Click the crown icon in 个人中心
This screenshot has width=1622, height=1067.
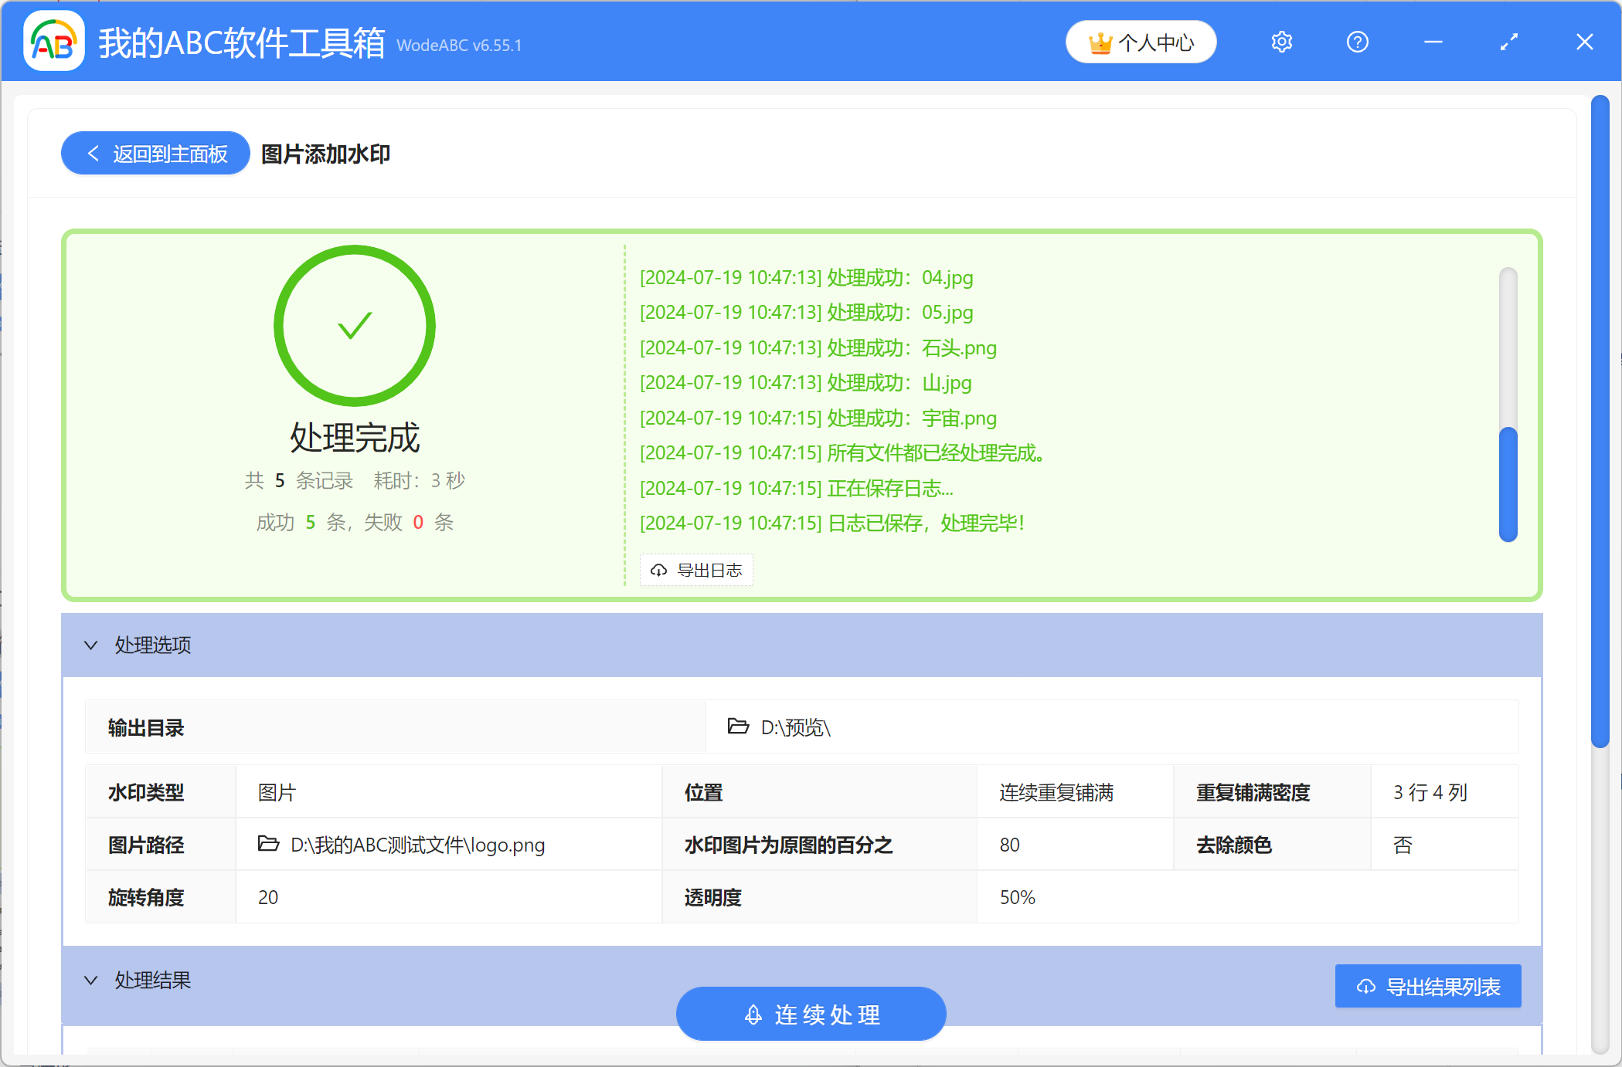pyautogui.click(x=1100, y=43)
